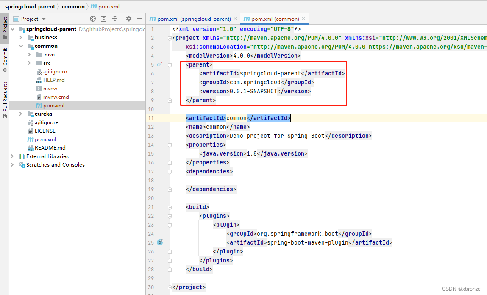The width and height of the screenshot is (487, 295).
Task: Click java.version value 1.8
Action: 252,154
